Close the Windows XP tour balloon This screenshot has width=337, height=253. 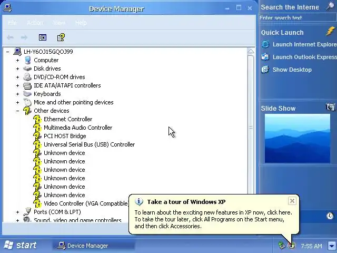tap(292, 201)
